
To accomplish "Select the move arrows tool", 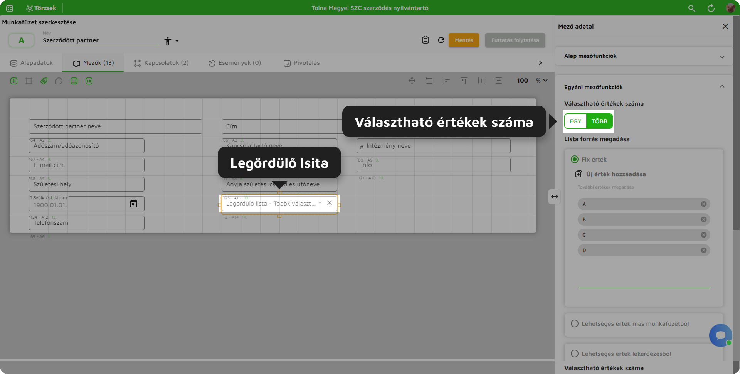I will pyautogui.click(x=412, y=81).
